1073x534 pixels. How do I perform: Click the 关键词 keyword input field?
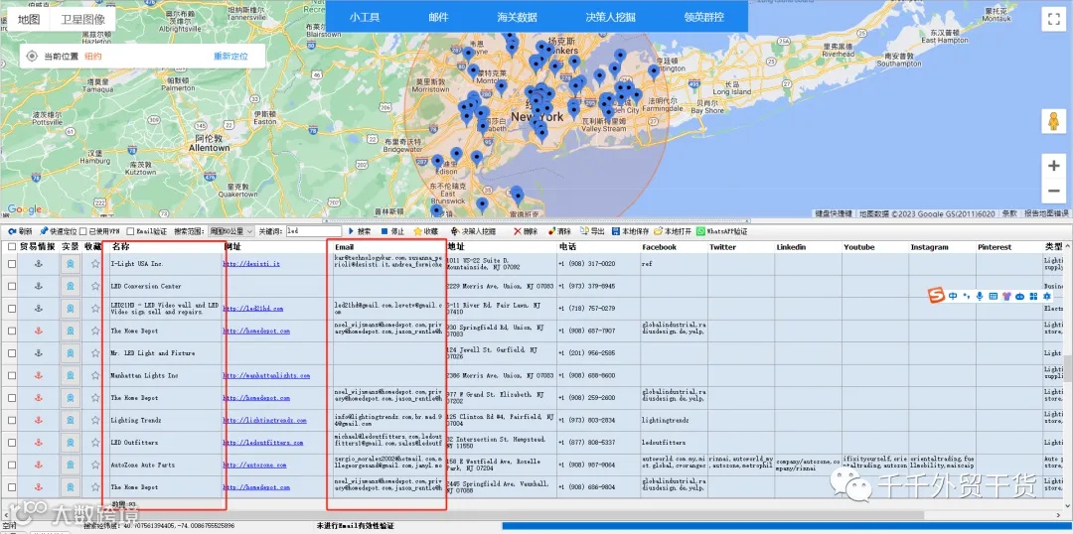point(313,232)
